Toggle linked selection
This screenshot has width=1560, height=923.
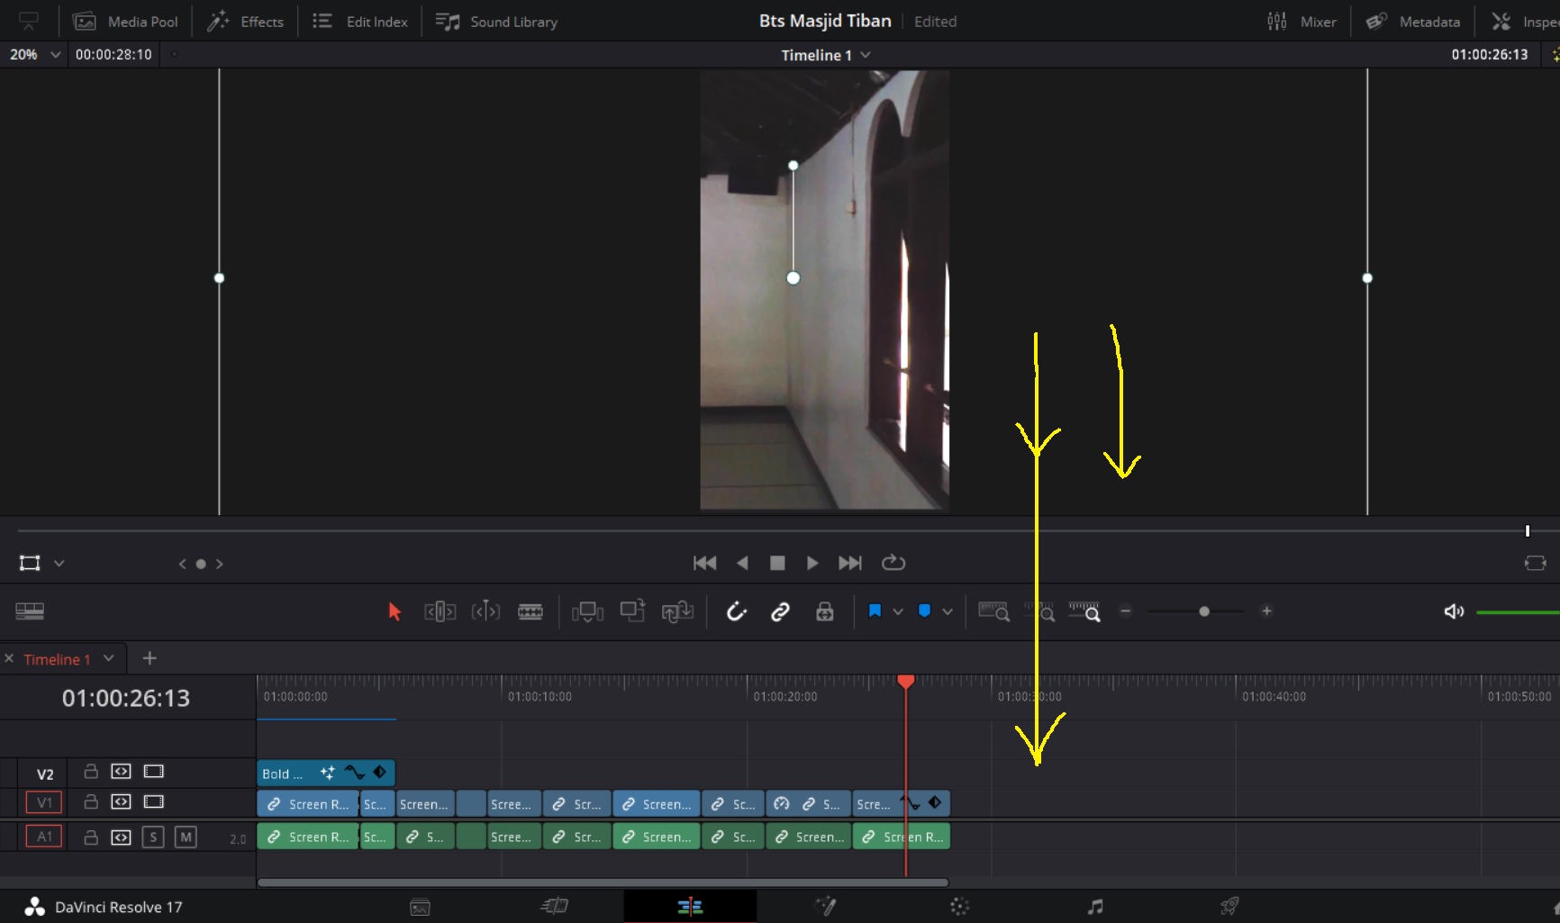click(x=780, y=611)
